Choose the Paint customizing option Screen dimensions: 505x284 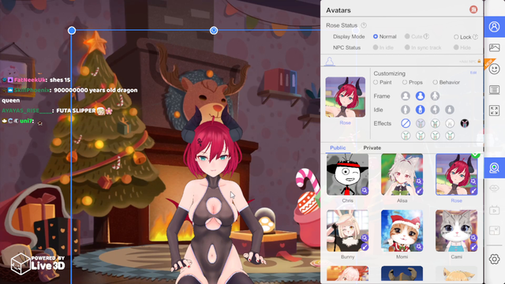[376, 82]
